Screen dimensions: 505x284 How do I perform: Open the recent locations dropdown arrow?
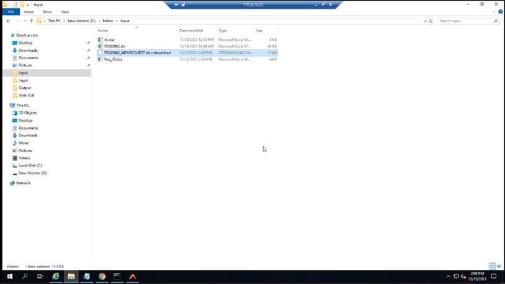24,21
